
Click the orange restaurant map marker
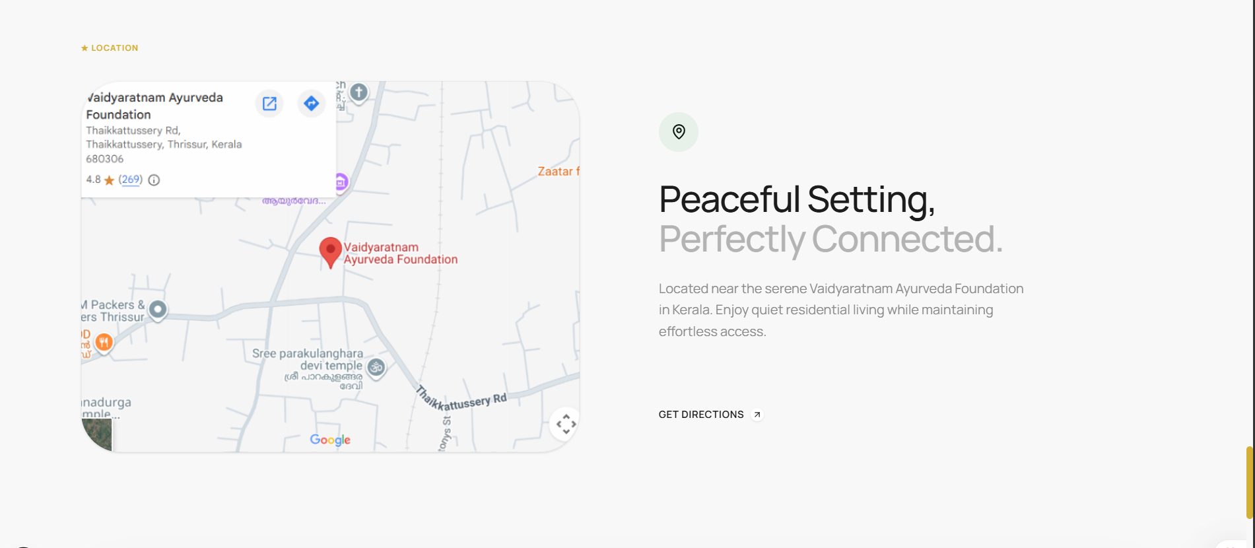click(x=104, y=343)
